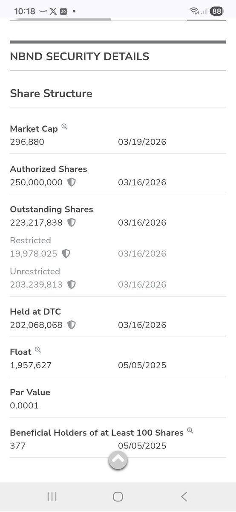Tap the X app notification icon

tap(53, 12)
